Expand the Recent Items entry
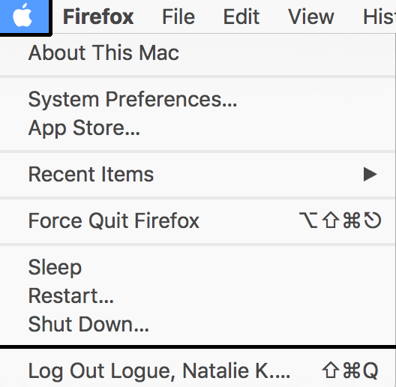Image resolution: width=396 pixels, height=387 pixels. 91,174
